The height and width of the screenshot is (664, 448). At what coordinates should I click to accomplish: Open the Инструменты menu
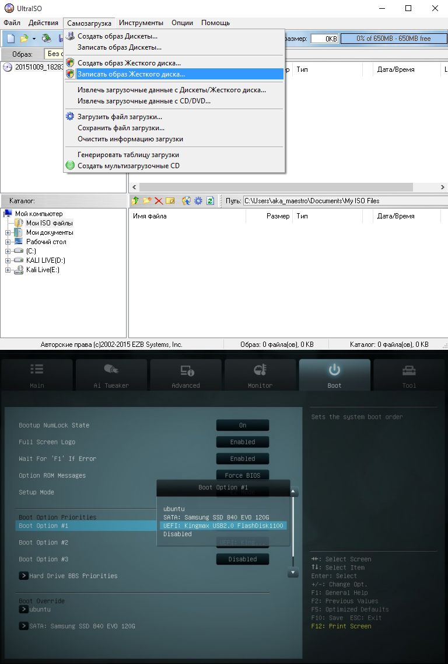click(x=141, y=23)
